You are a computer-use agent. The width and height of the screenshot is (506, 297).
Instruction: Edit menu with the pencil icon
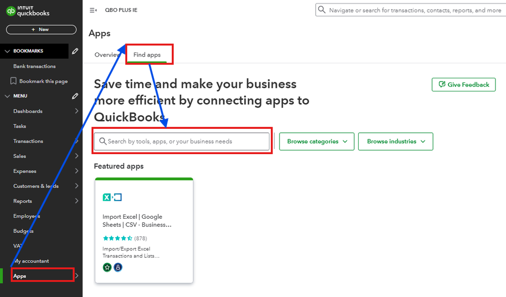point(75,96)
